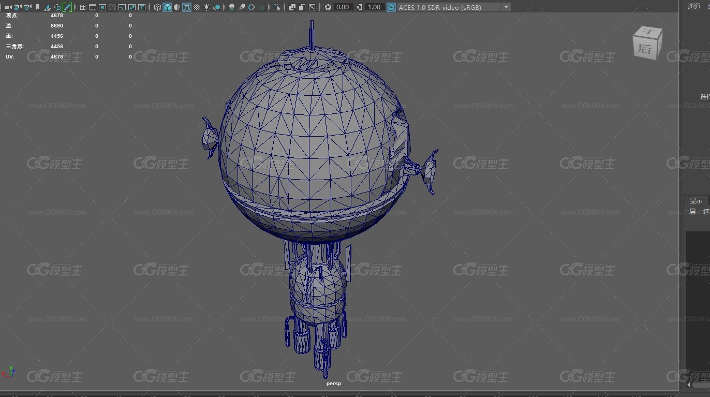
Task: Toggle Multisample Anti-aliasing icon
Action: point(252,7)
